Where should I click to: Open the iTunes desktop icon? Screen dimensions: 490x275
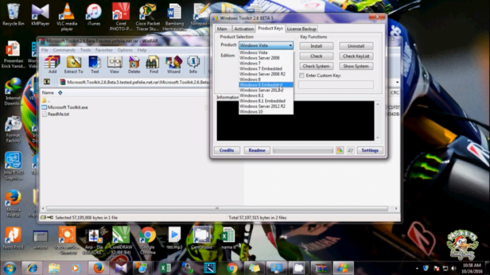pos(93,14)
